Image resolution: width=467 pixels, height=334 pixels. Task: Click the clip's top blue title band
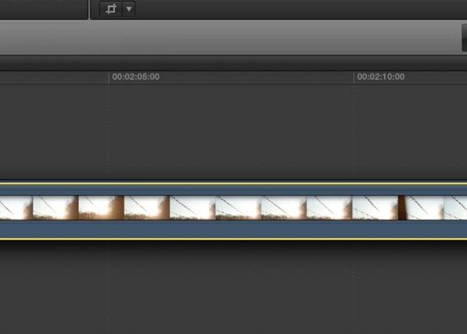click(234, 190)
